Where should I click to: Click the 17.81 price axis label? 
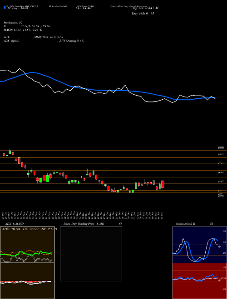(x=221, y=164)
